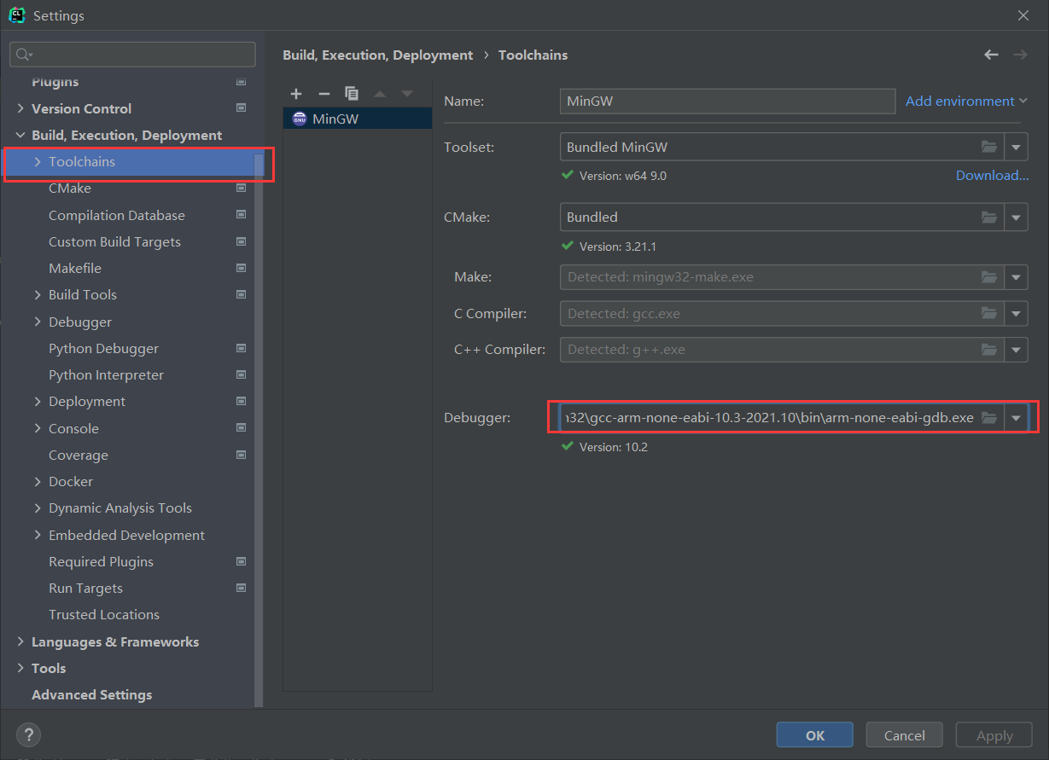
Task: Close the Settings dialog
Action: click(1023, 15)
